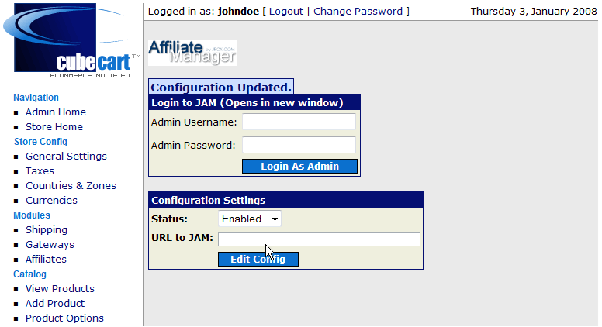This screenshot has height=327, width=602.
Task: Select Currencies in the sidebar
Action: click(x=51, y=201)
